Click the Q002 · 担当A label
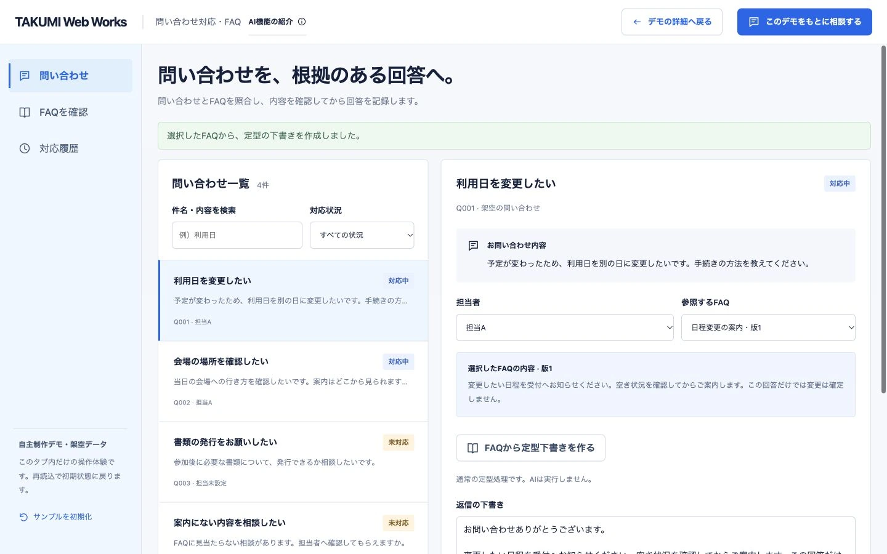The height and width of the screenshot is (554, 887). (193, 403)
